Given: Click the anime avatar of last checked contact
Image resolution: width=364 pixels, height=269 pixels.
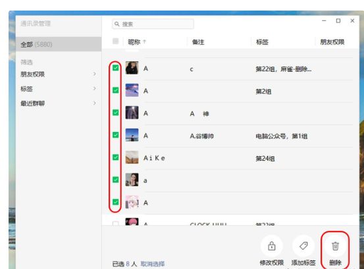Looking at the screenshot, I should pyautogui.click(x=132, y=202).
